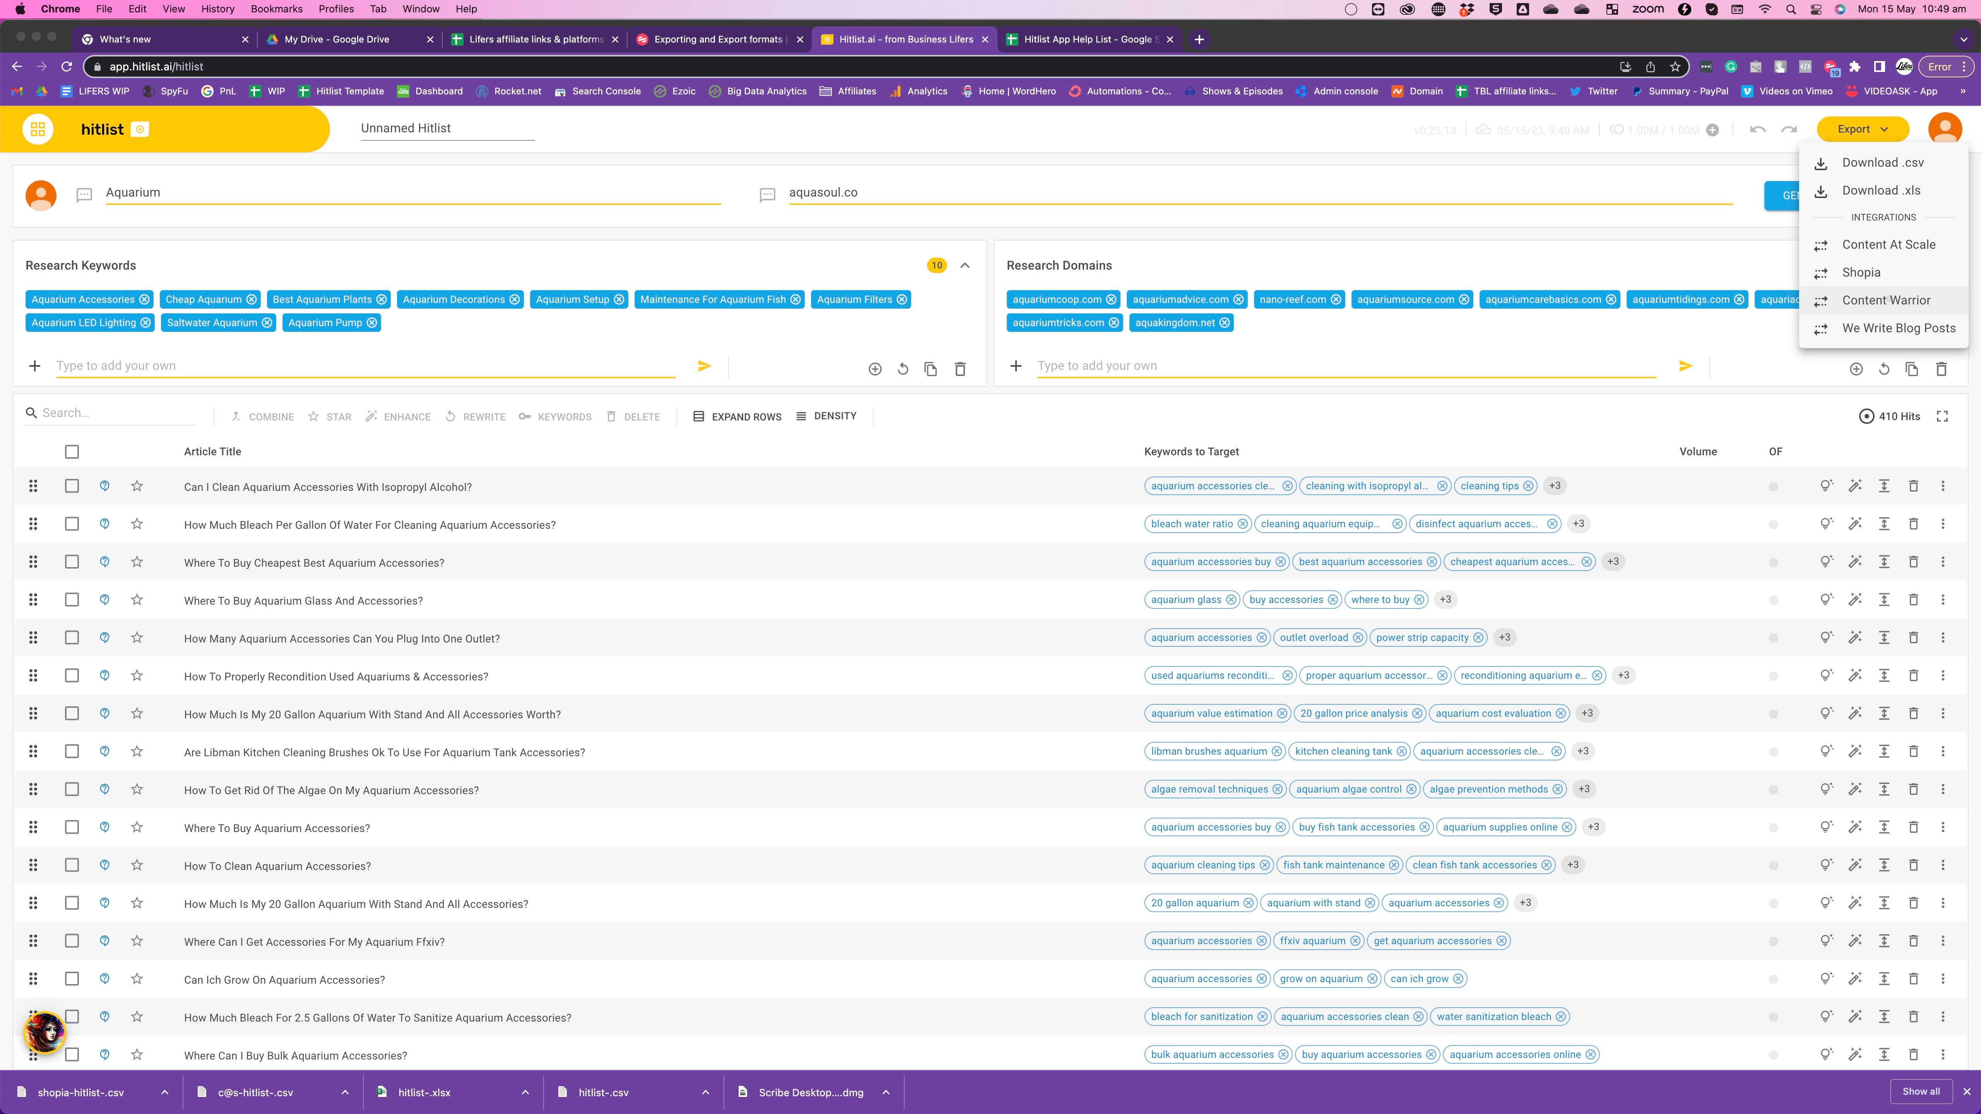Click lightbulb icon on Where To Buy Aquarium Glass row
This screenshot has width=1981, height=1114.
point(1826,600)
